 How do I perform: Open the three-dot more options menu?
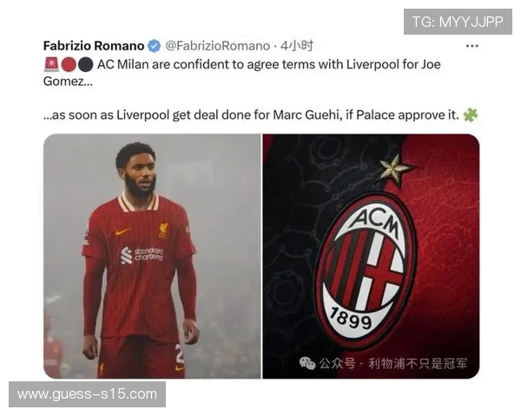(x=472, y=46)
